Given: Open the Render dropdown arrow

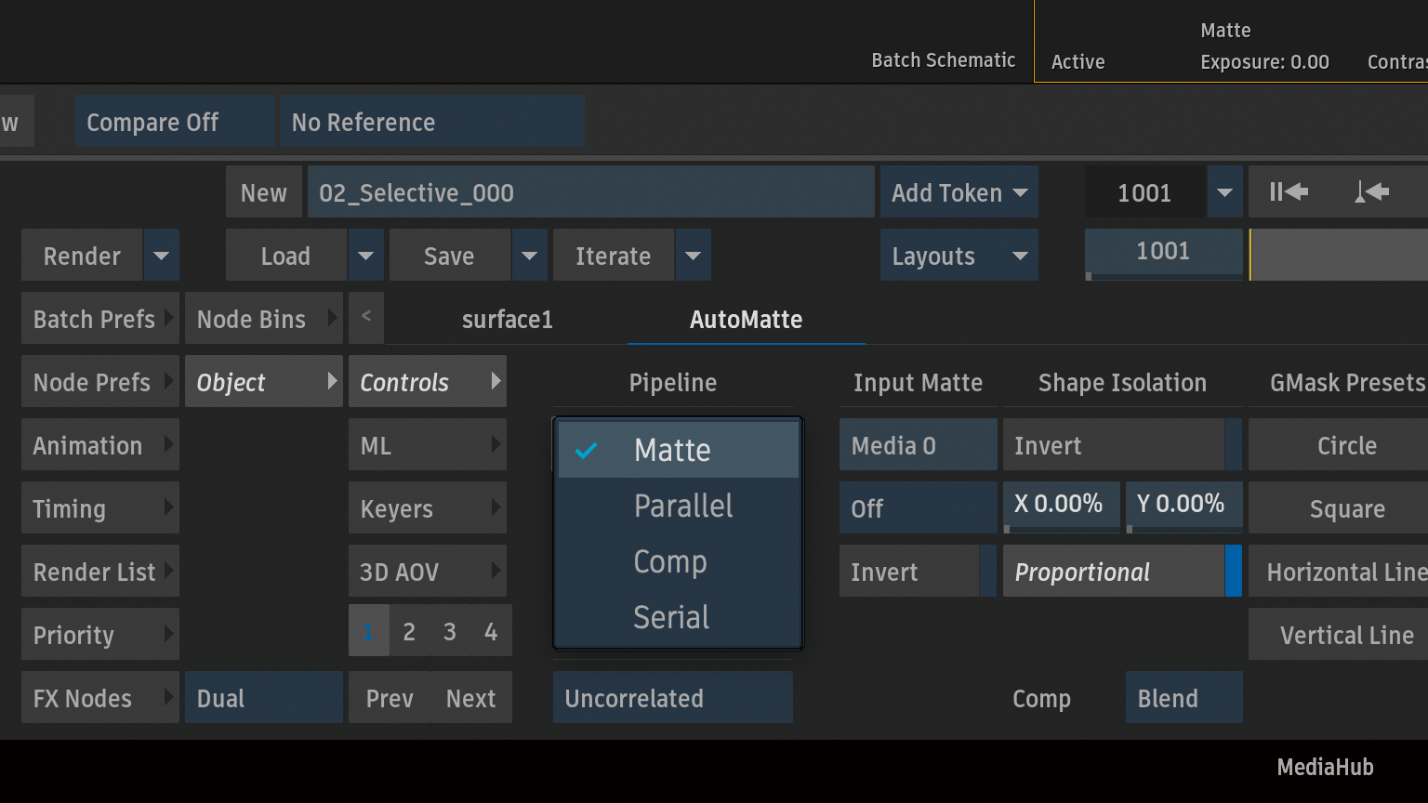Looking at the screenshot, I should [161, 256].
